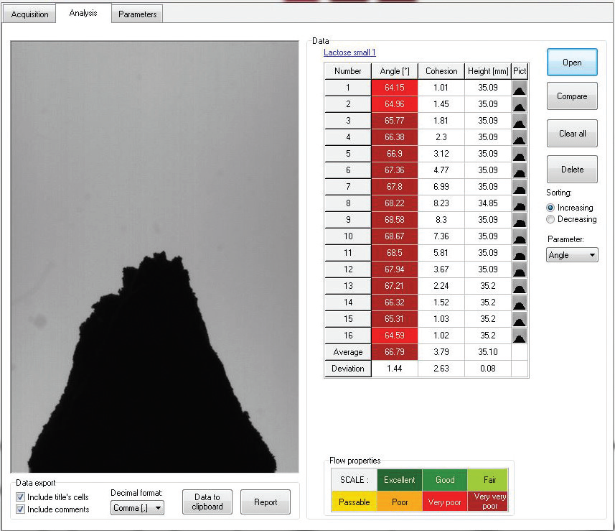This screenshot has height=531, width=615.
Task: Click the Height [mm] column header
Action: [488, 71]
